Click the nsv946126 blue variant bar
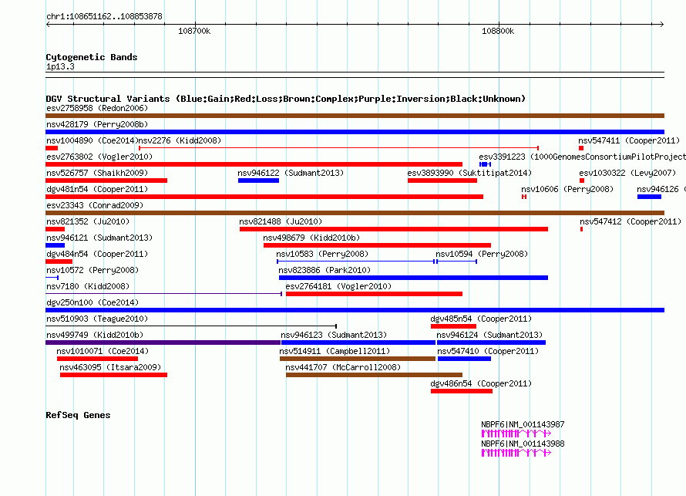This screenshot has height=496, width=686. [649, 197]
